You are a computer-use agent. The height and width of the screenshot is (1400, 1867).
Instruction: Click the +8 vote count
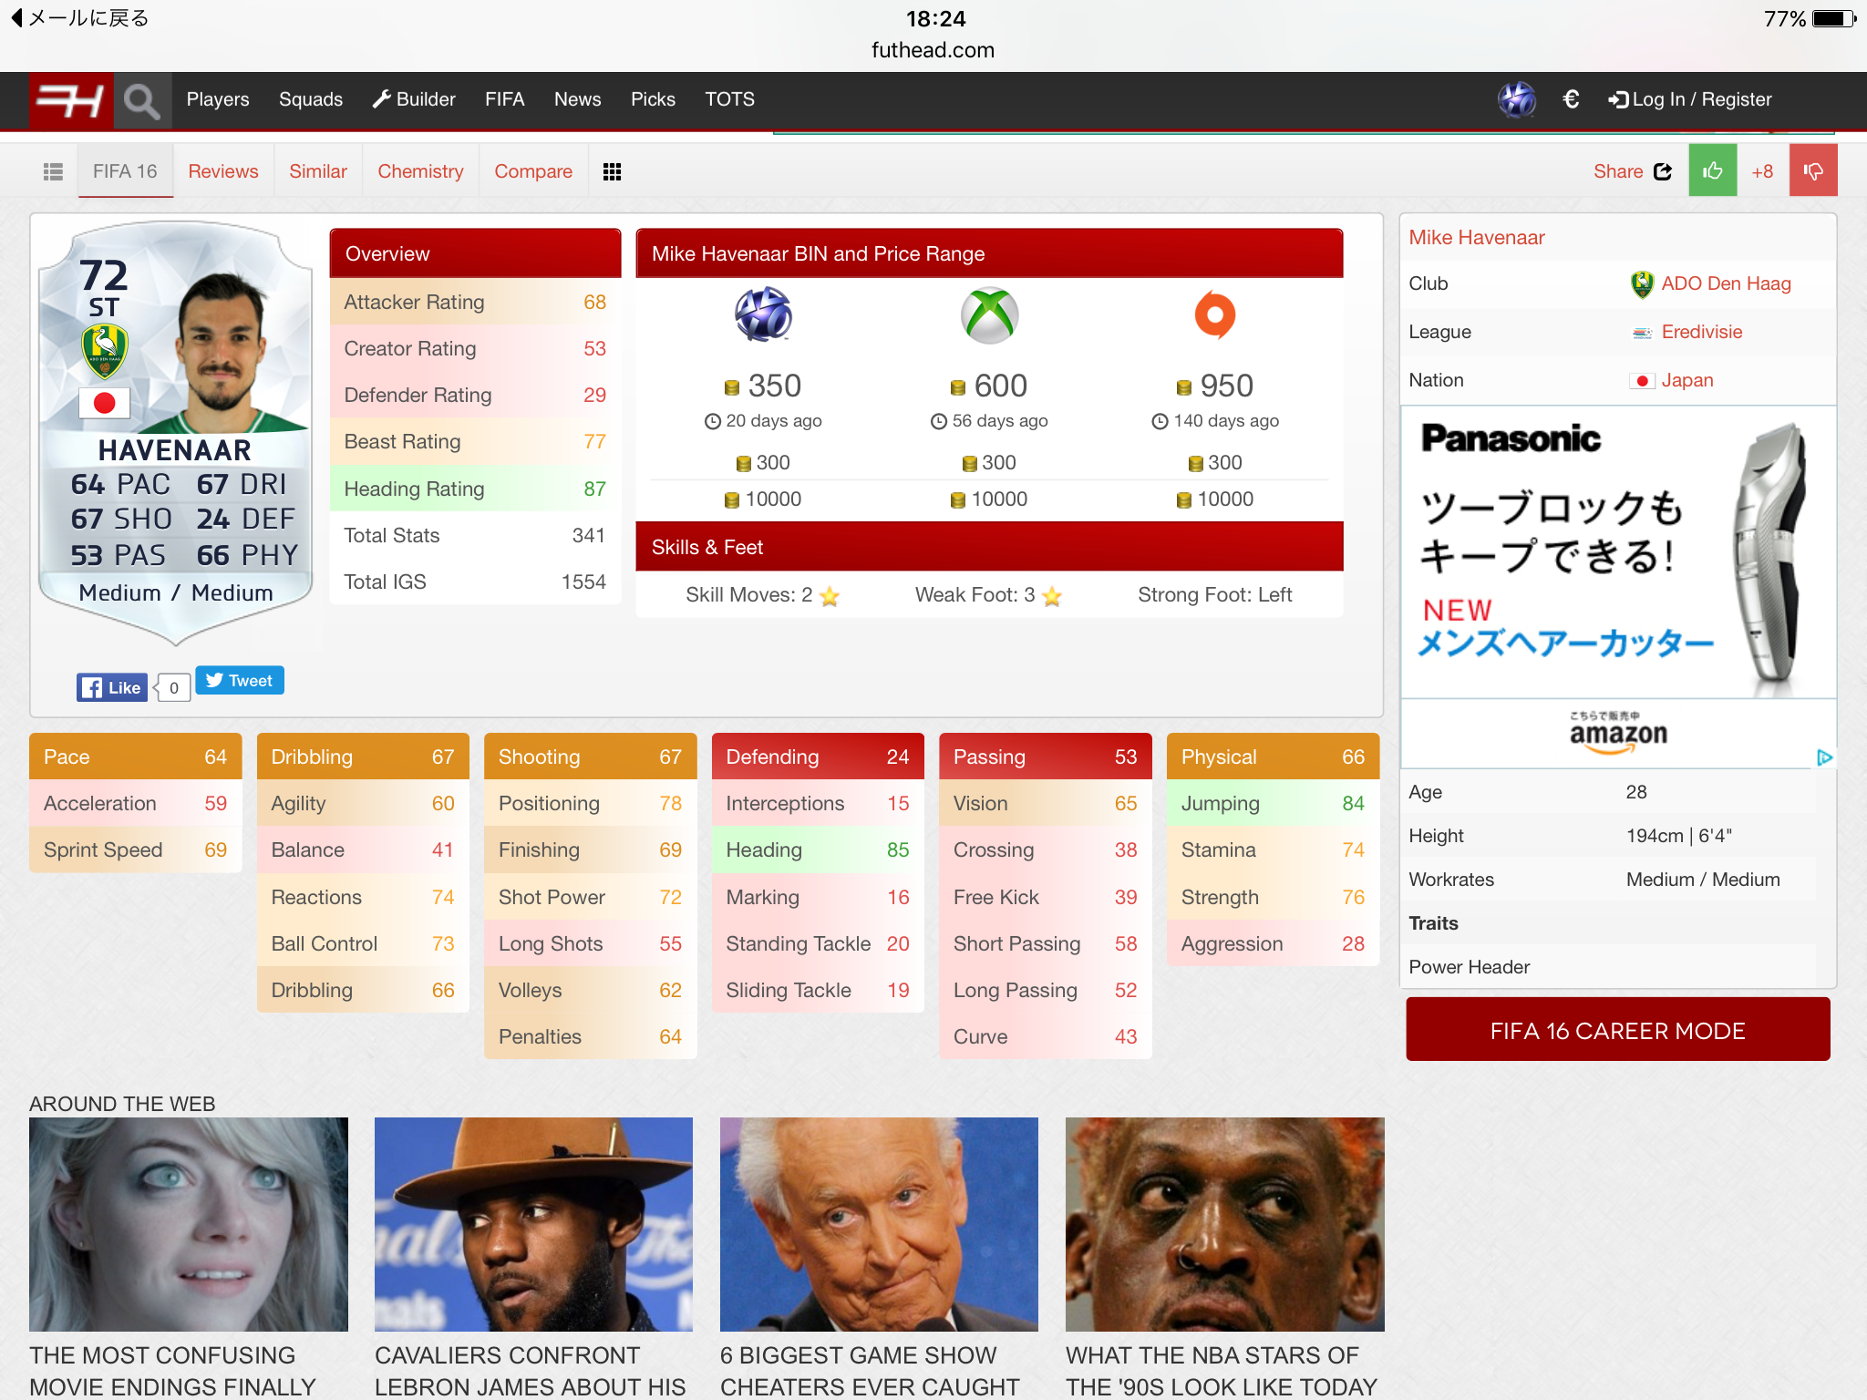[1762, 171]
